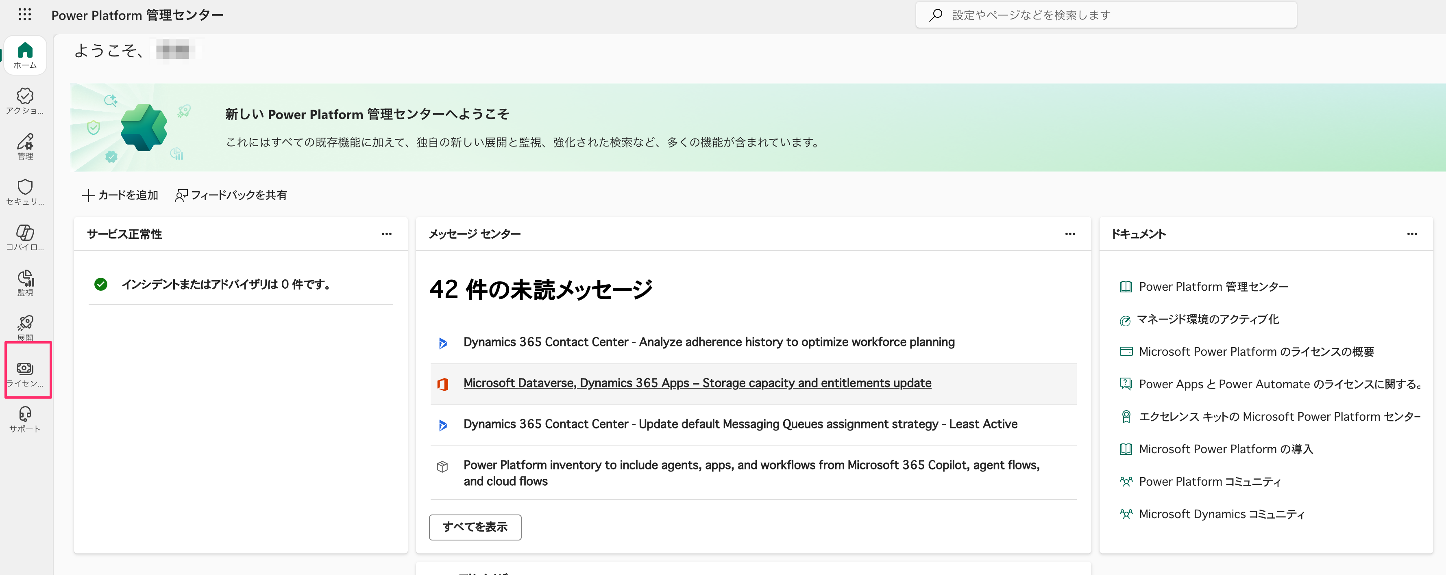
Task: Open 監視 monitoring icon in sidebar
Action: point(25,283)
